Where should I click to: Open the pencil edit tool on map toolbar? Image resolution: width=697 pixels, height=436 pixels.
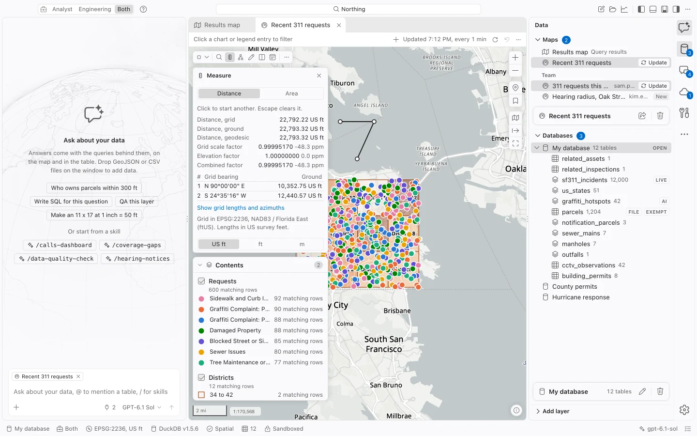pos(251,57)
